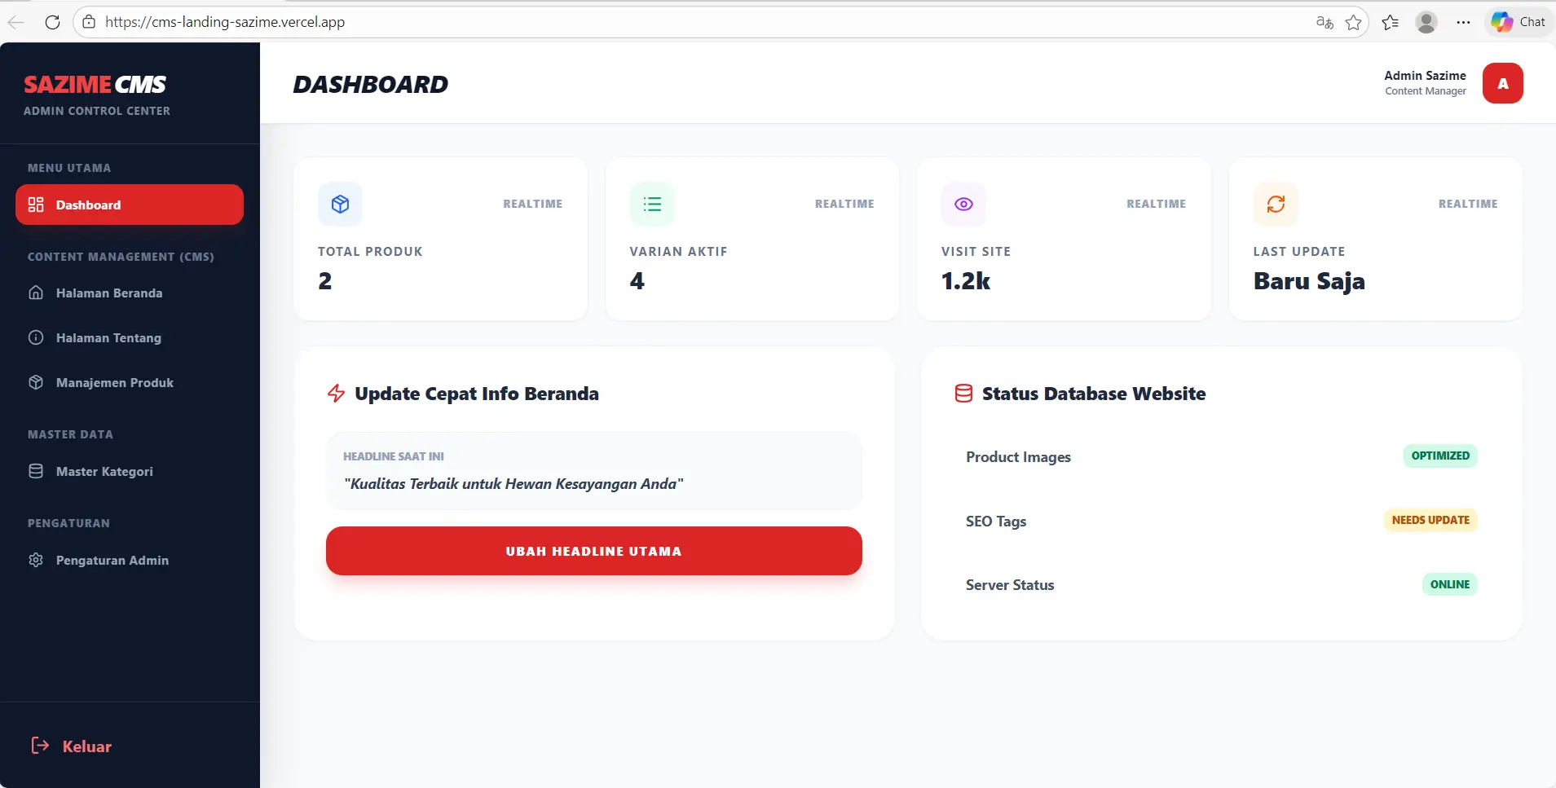This screenshot has height=788, width=1556.
Task: Open the browser profile icon
Action: 1426,22
